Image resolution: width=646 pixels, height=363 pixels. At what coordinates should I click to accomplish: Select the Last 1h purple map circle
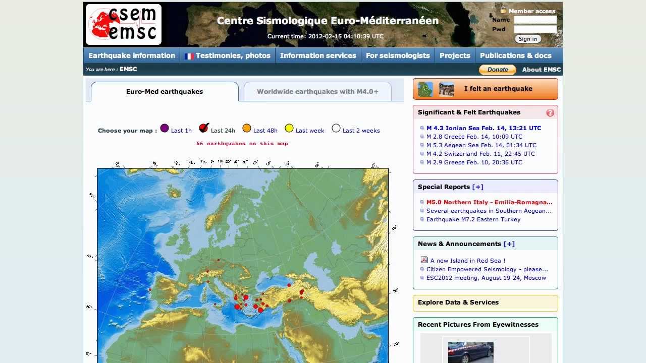tap(165, 128)
